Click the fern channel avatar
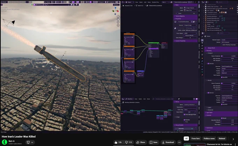The image size is (238, 146). point(5,142)
